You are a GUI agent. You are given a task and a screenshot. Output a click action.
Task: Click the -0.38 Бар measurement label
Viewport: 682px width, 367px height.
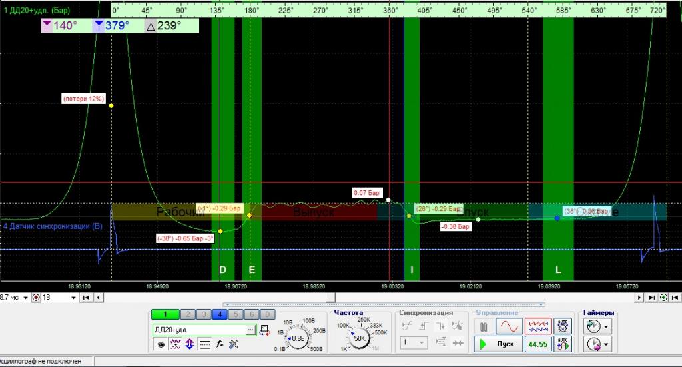tap(456, 226)
